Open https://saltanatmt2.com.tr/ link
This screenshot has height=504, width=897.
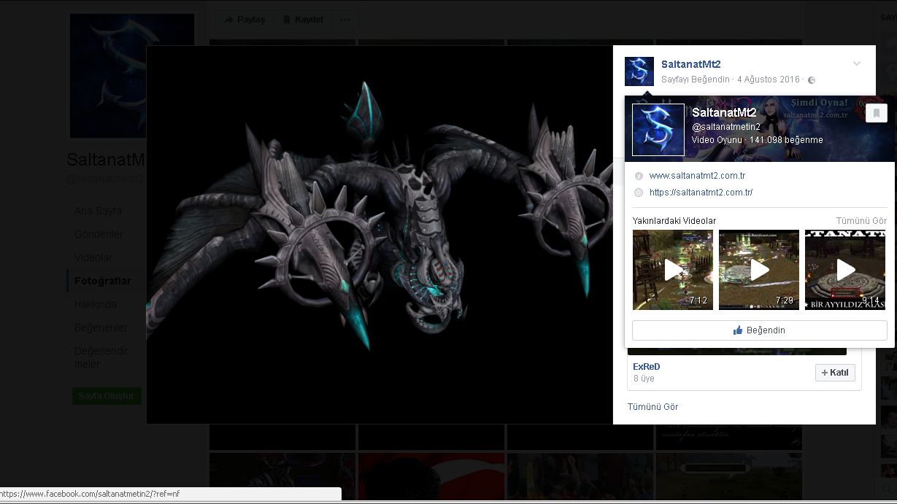(x=701, y=193)
